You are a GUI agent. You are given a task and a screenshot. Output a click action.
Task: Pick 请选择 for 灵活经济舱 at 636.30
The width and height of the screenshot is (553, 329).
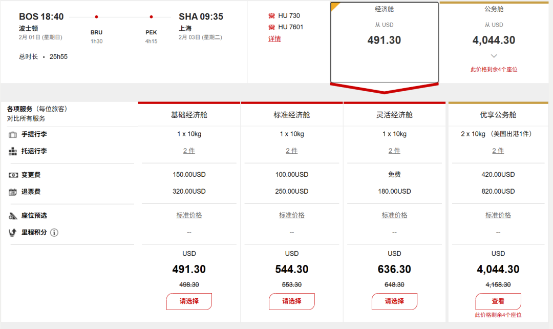(394, 301)
